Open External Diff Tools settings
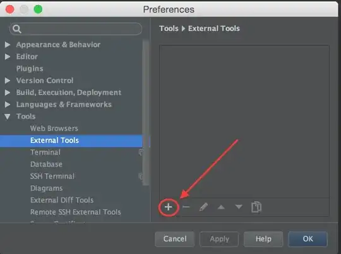 (62, 200)
